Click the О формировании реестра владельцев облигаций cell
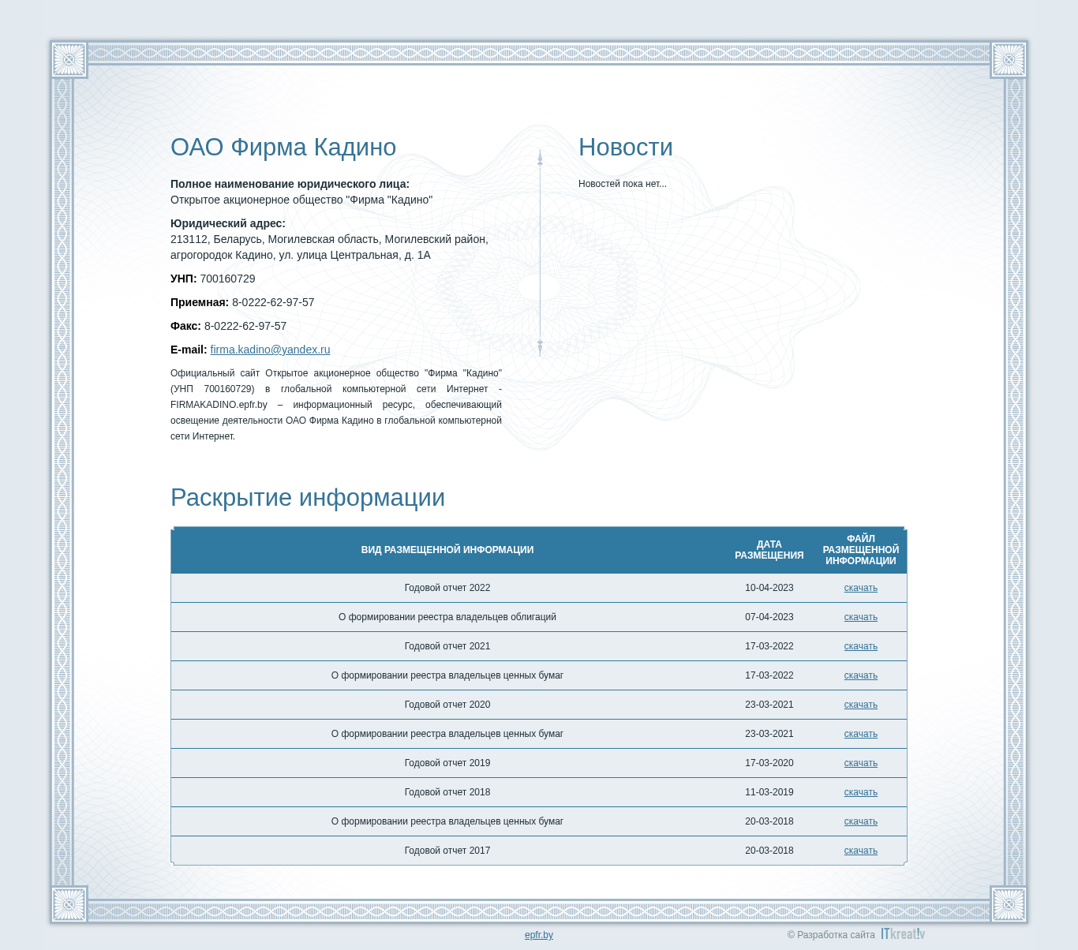The image size is (1078, 950). pyautogui.click(x=447, y=617)
